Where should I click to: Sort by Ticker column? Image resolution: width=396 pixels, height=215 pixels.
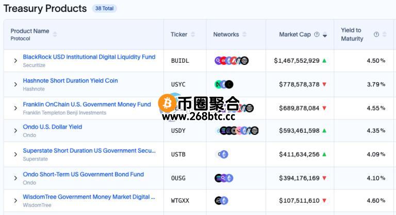[x=193, y=34]
